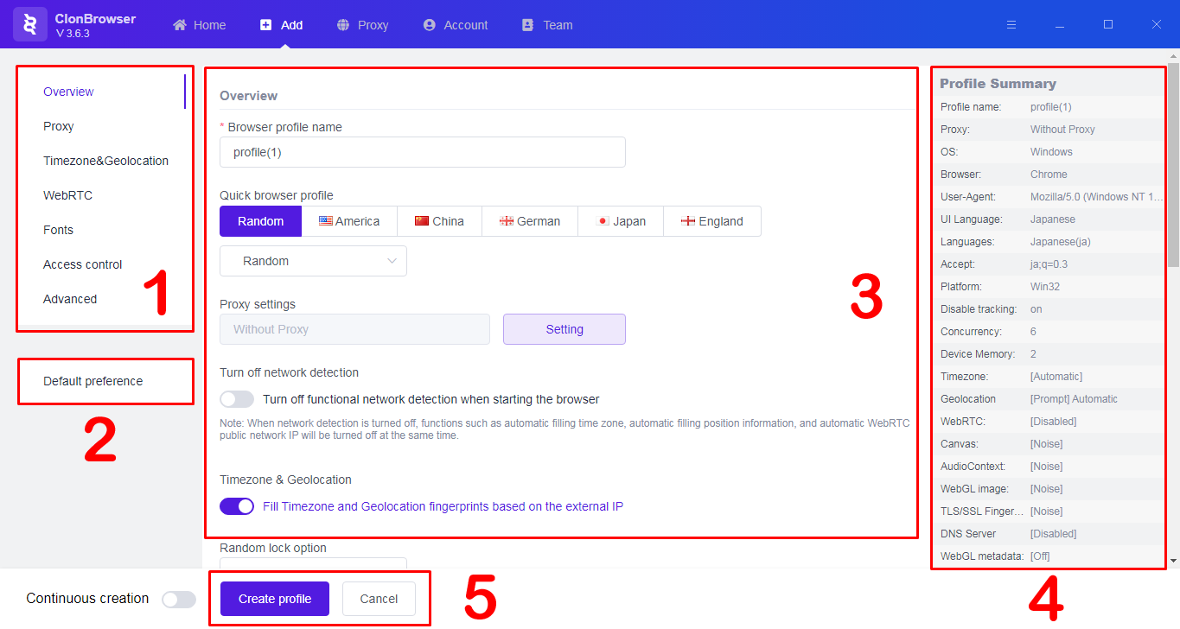Click the Team badge icon
The image size is (1180, 629).
click(528, 25)
